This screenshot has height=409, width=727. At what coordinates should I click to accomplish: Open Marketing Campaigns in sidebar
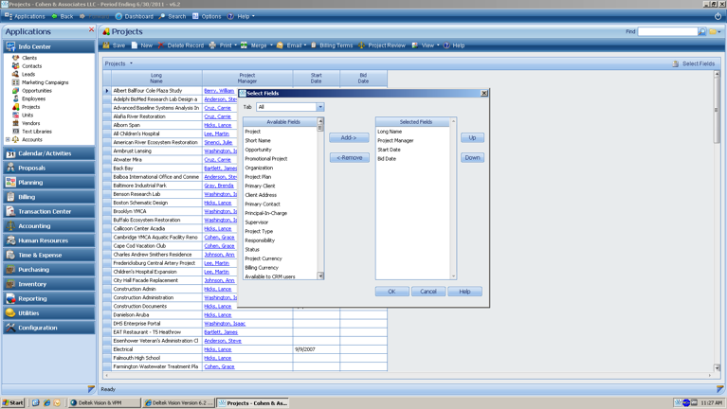click(45, 82)
